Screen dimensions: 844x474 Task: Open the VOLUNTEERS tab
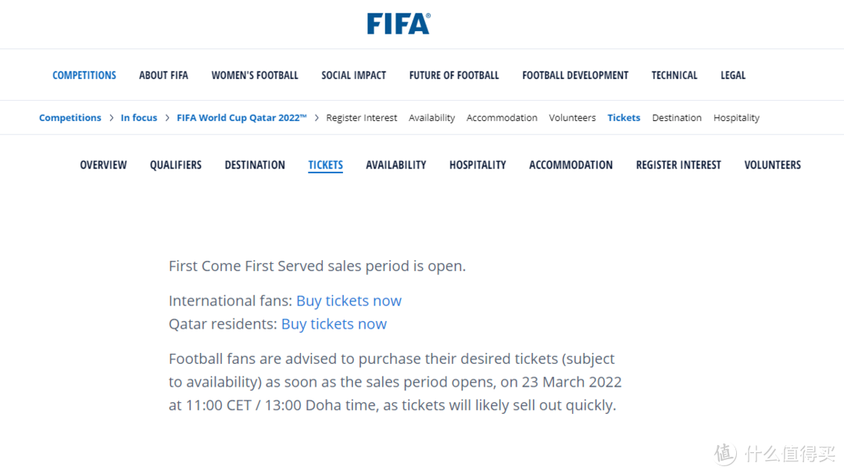[772, 165]
